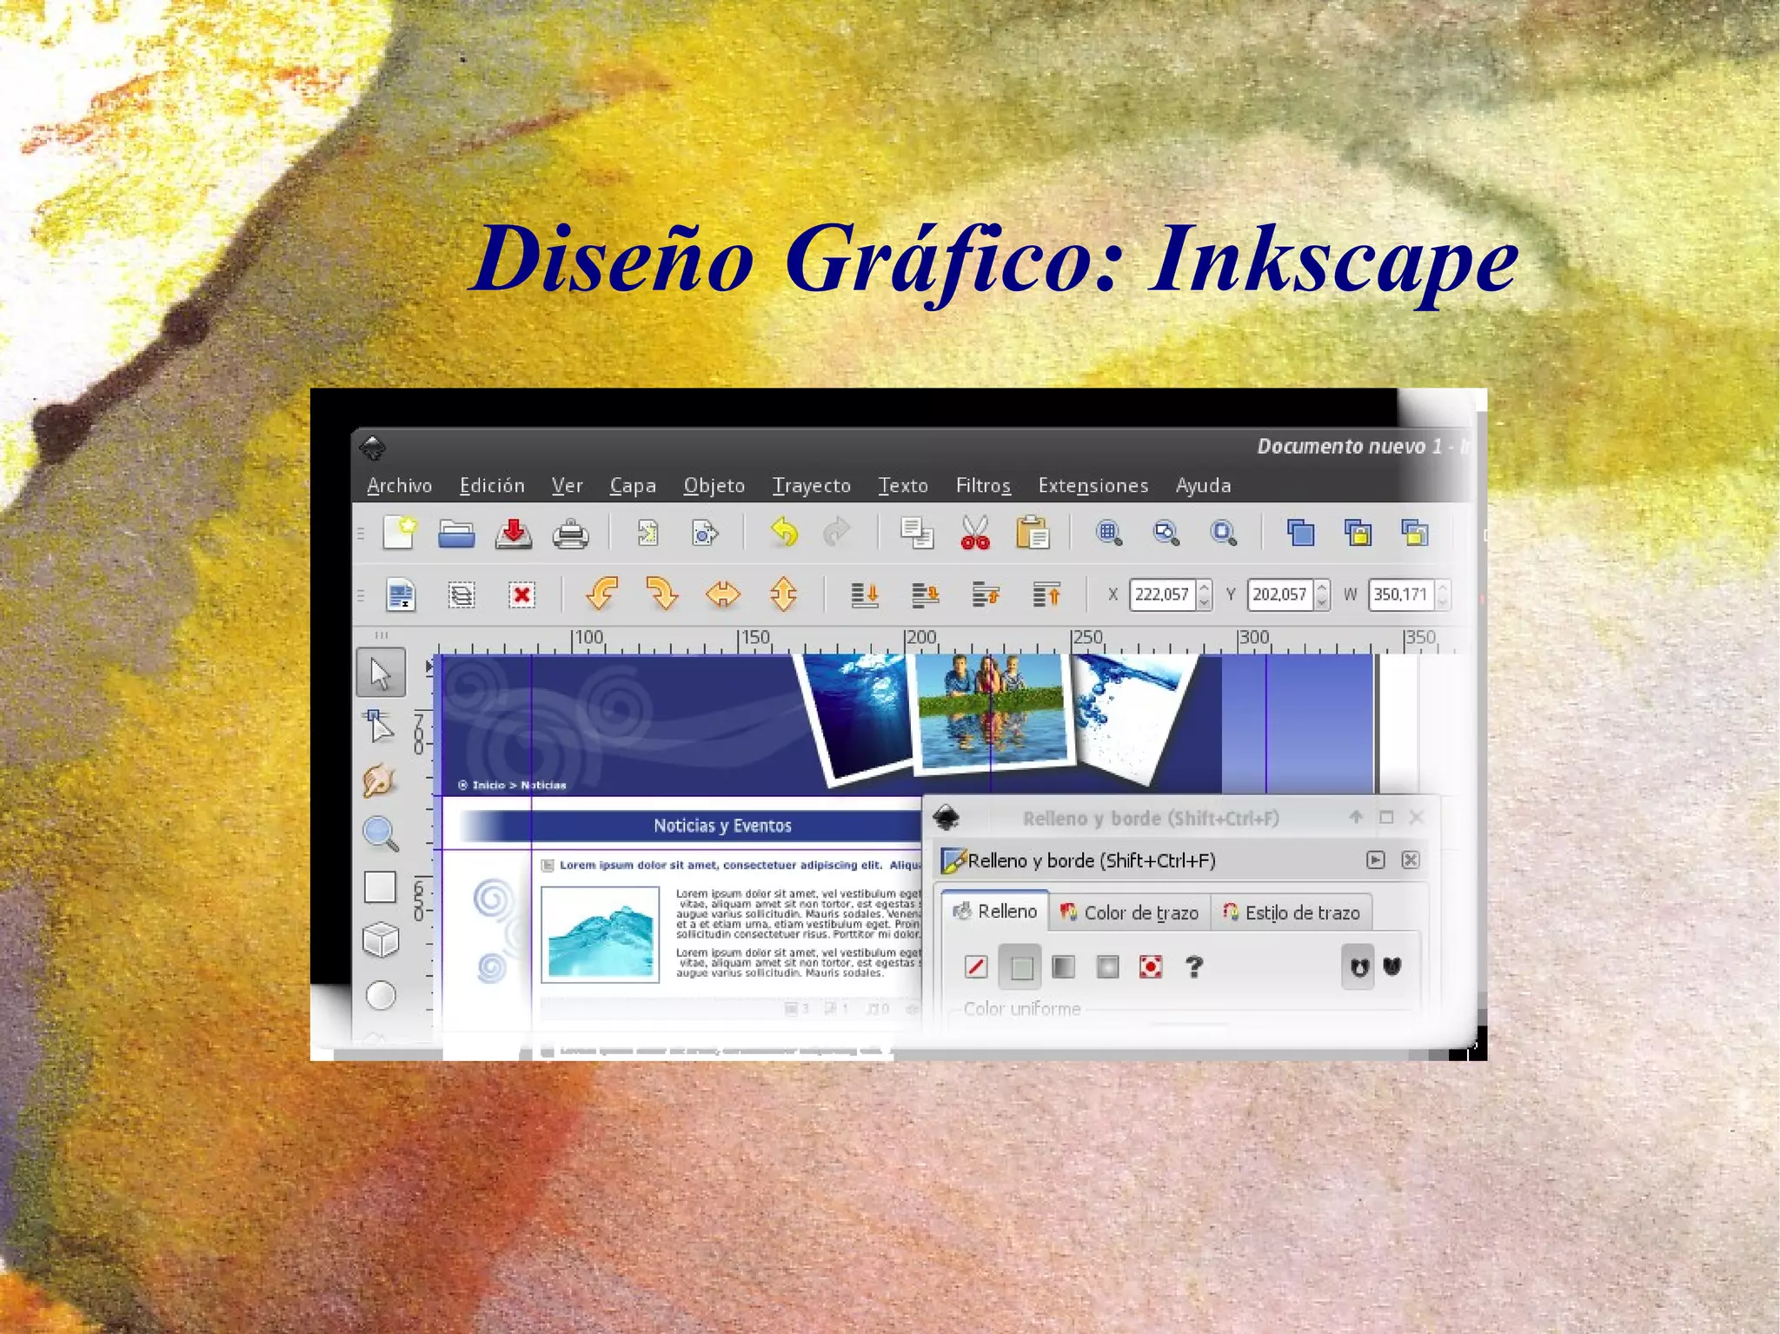Zoom to fit drawing icon
1780x1334 pixels.
pyautogui.click(x=1166, y=532)
